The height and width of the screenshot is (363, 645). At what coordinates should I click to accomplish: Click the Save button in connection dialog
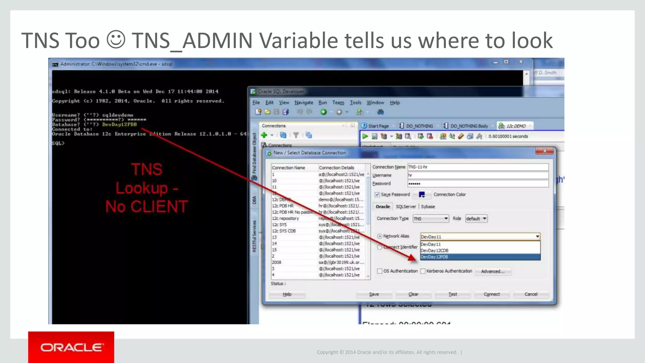click(x=374, y=294)
